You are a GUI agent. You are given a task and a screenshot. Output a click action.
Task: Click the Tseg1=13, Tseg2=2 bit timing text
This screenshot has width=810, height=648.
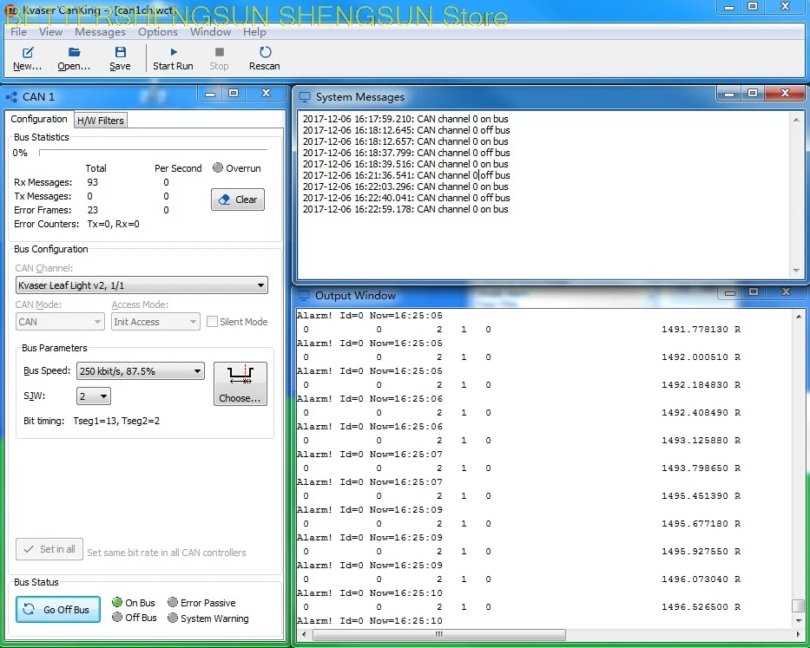(x=116, y=422)
